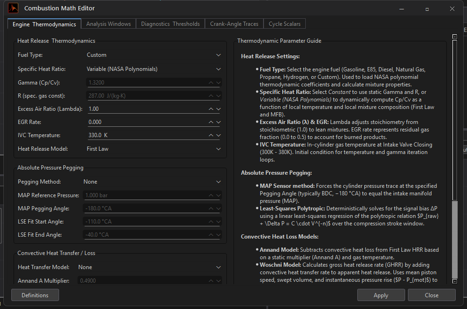Click the LSE Fit Start Angle up arrow

(211, 222)
